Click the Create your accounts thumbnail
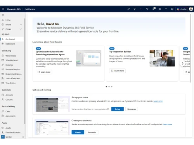This screenshot has width=194, height=145. point(52,127)
